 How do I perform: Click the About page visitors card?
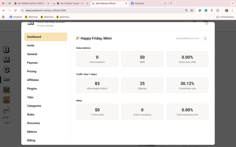[x=97, y=85]
